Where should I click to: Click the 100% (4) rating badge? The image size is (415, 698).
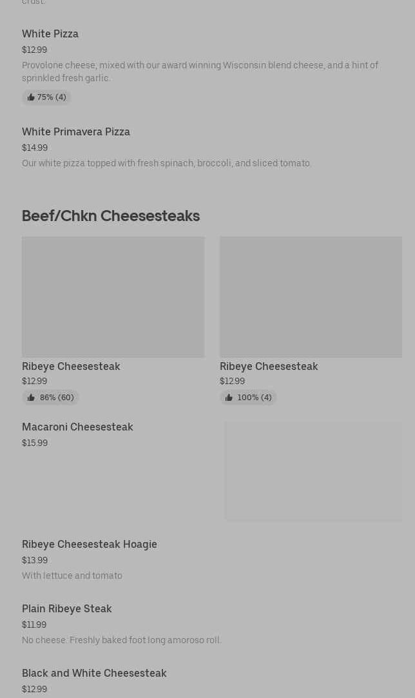tap(248, 398)
